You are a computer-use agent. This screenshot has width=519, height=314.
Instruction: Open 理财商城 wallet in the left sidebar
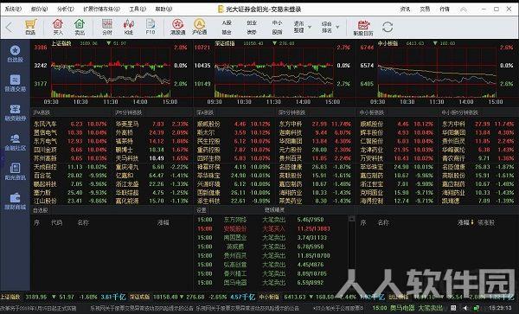(15, 202)
